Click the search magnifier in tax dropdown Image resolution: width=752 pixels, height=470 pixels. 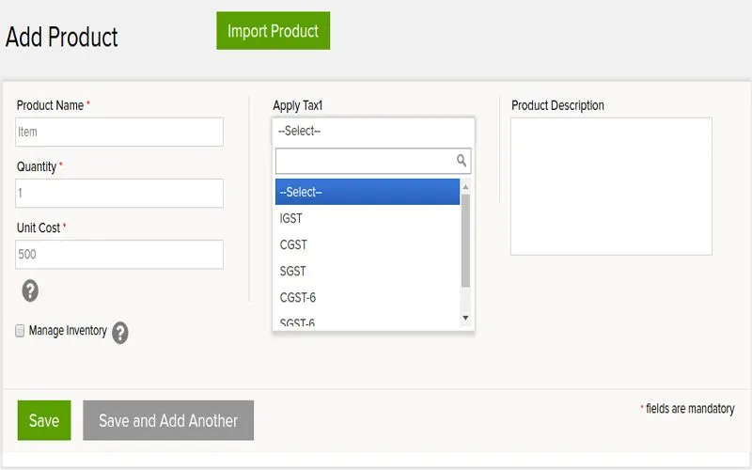(462, 161)
